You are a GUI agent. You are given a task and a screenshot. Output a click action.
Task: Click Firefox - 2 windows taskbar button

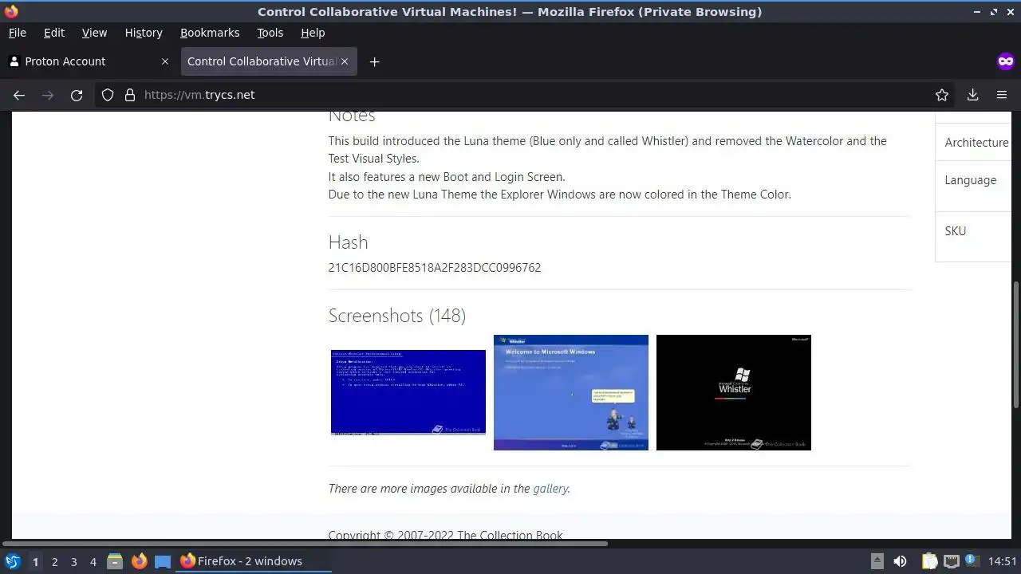coord(254,561)
